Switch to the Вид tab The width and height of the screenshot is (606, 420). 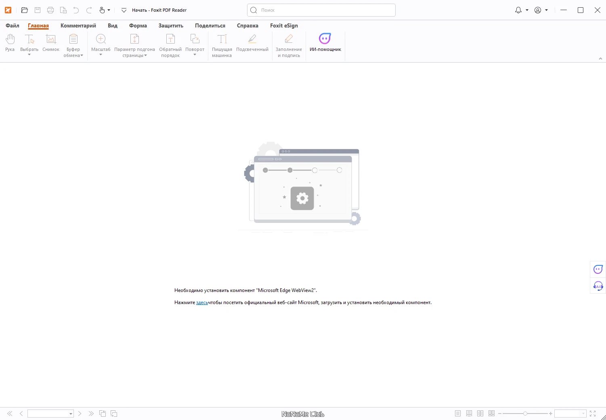point(113,25)
